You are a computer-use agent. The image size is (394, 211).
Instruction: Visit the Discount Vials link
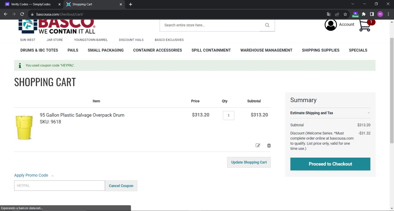click(x=131, y=40)
